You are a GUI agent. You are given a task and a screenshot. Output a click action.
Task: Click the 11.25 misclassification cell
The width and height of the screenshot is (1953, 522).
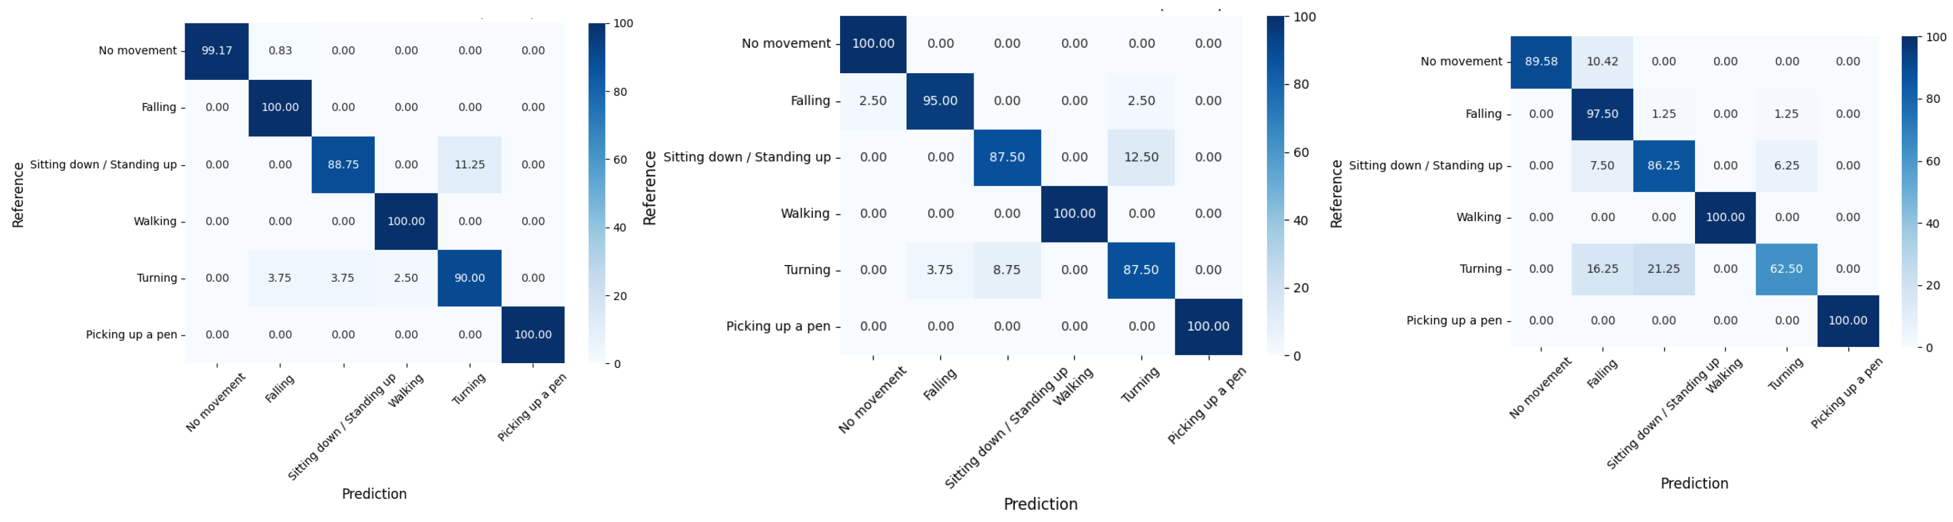click(469, 165)
